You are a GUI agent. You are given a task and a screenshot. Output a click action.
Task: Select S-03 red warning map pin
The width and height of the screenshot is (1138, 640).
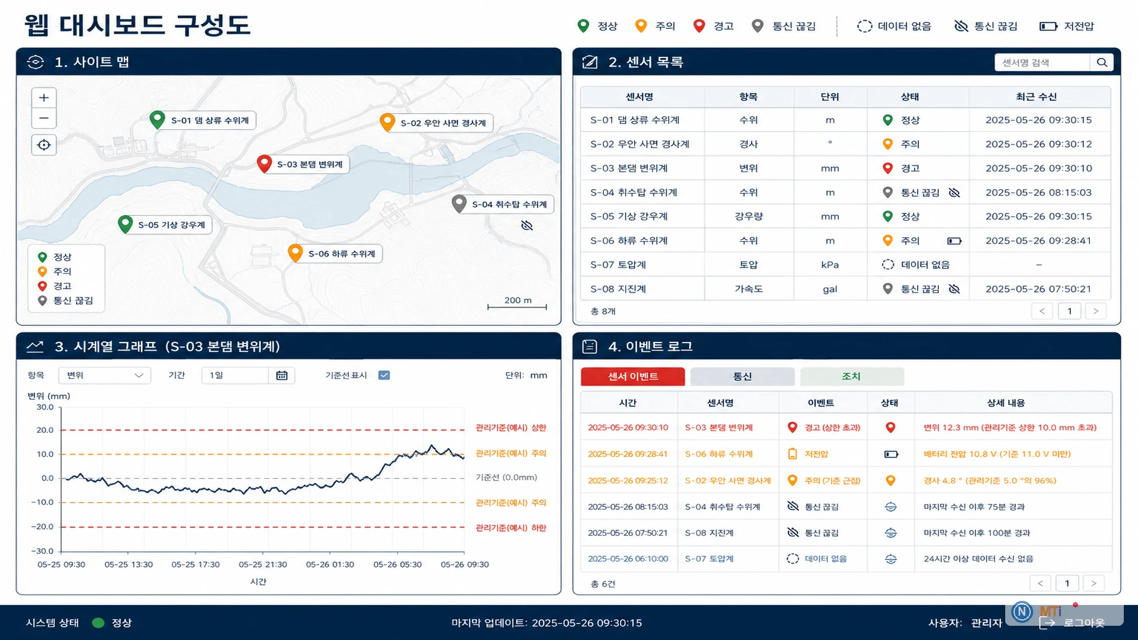tap(264, 164)
